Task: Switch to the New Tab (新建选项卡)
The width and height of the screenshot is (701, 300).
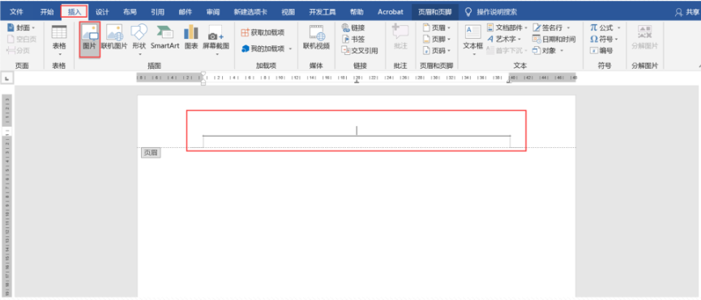Action: (250, 12)
